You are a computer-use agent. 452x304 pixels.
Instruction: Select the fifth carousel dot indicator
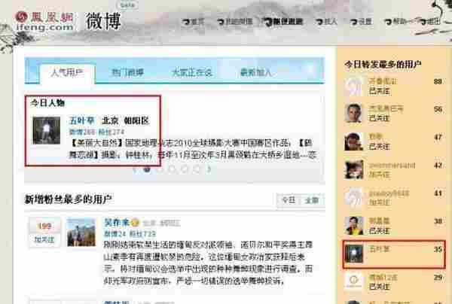click(197, 169)
